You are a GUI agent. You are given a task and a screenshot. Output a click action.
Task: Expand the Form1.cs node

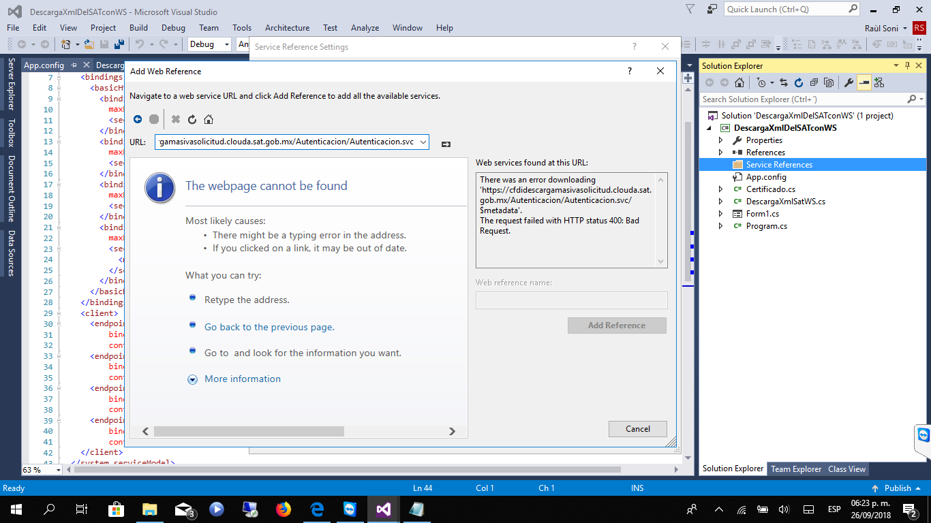[721, 214]
